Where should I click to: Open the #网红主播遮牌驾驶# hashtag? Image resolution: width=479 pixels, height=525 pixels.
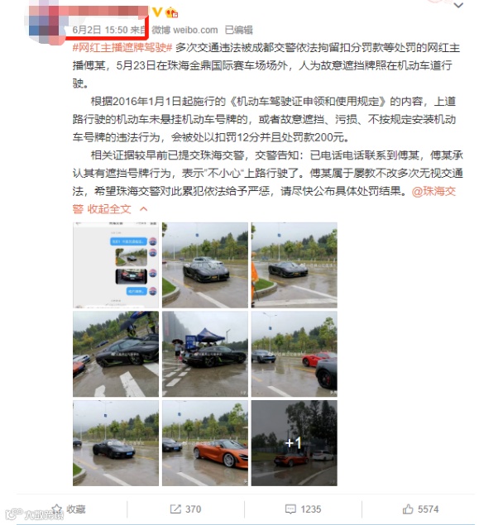point(122,48)
